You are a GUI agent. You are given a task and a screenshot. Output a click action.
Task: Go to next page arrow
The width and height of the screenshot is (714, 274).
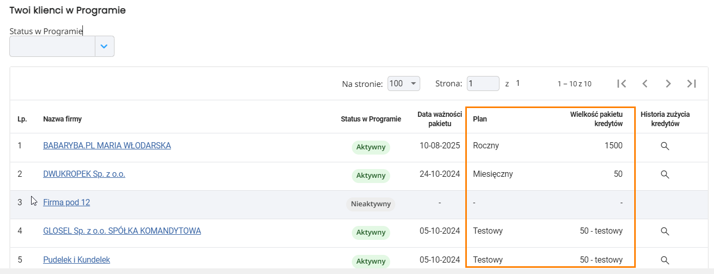click(668, 84)
